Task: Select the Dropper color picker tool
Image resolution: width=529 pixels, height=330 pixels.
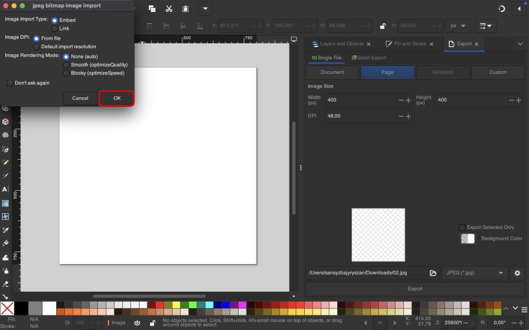Action: pyautogui.click(x=5, y=230)
